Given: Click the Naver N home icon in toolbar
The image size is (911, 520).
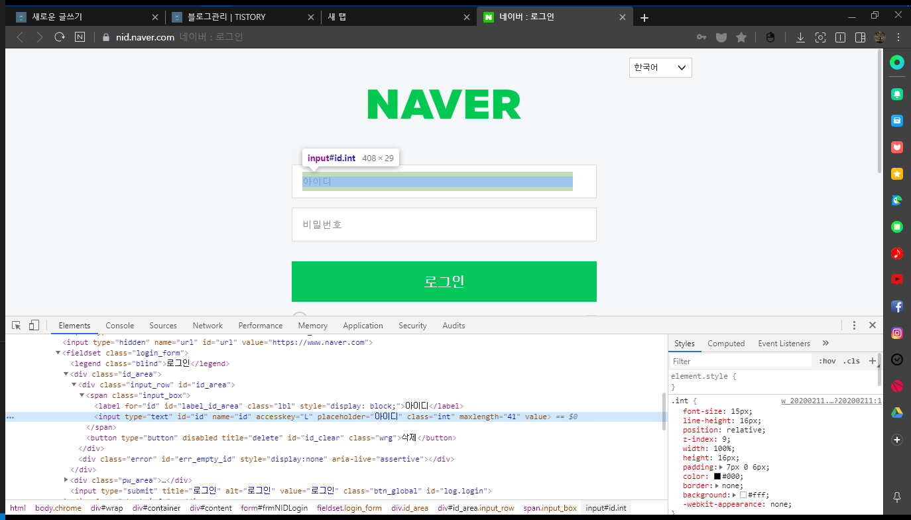Looking at the screenshot, I should click(x=80, y=37).
